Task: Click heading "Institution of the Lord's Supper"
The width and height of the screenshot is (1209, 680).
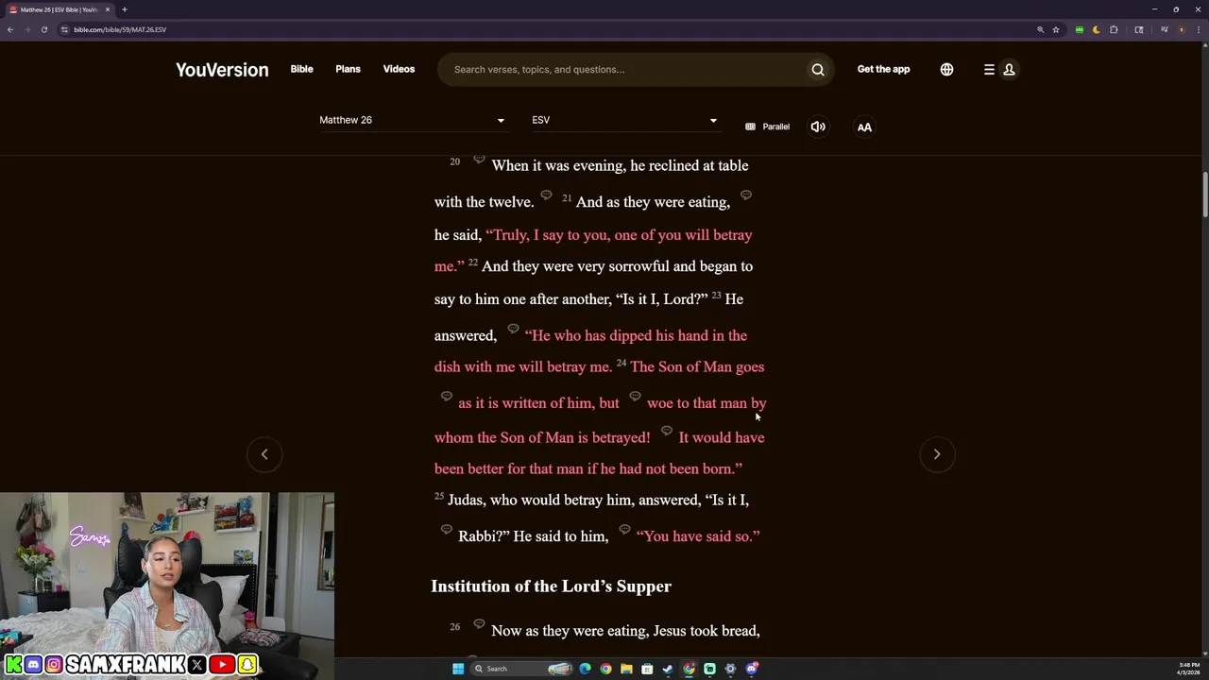Action: tap(551, 586)
